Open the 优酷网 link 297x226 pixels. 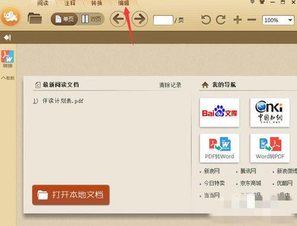285,183
